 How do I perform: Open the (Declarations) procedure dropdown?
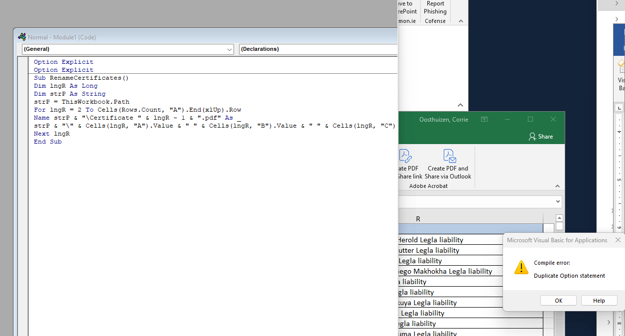318,49
